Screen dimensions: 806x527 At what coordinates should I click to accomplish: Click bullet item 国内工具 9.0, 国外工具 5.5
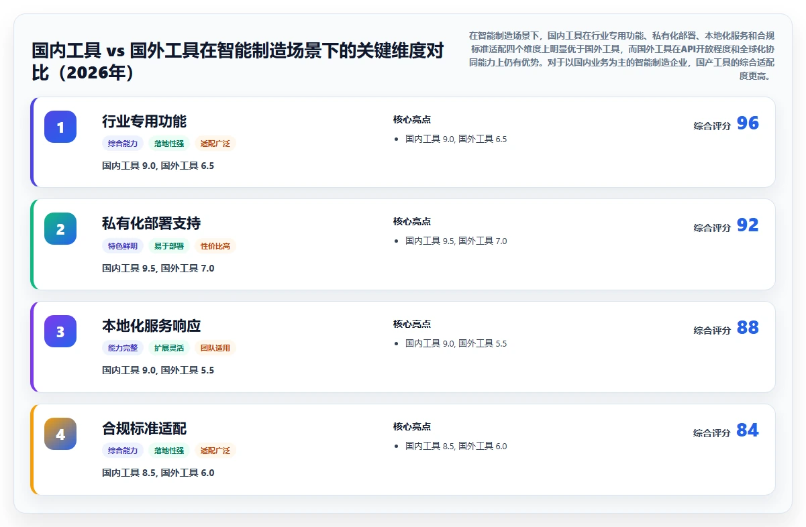[x=456, y=343]
